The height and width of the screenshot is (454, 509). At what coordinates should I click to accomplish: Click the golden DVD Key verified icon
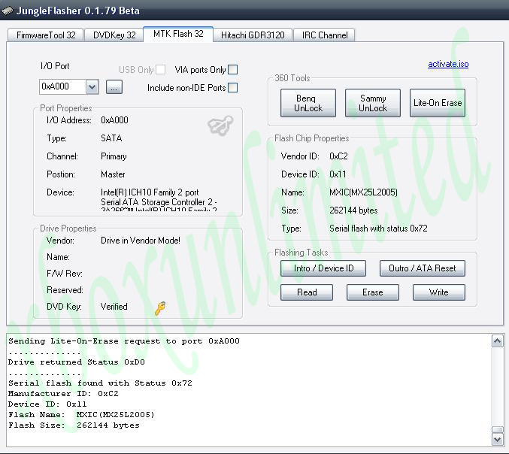(160, 308)
